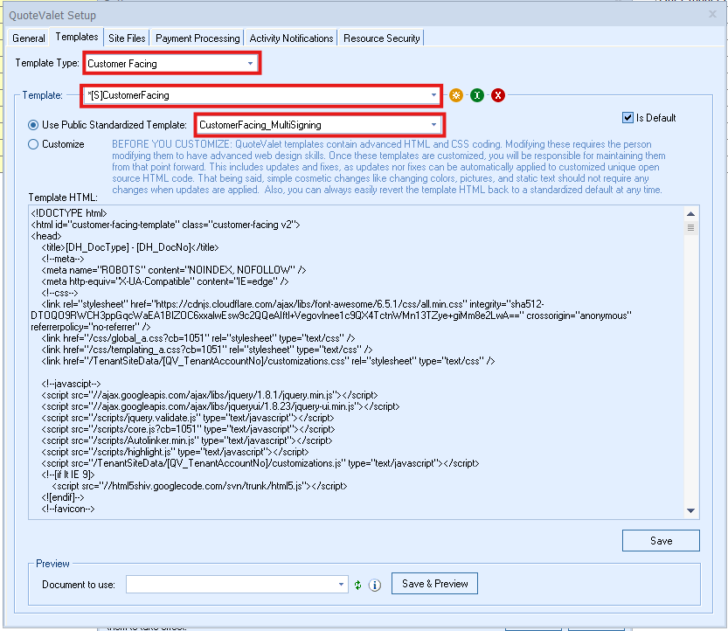
Task: Close the QuoteValet Setup dialog
Action: coord(712,14)
